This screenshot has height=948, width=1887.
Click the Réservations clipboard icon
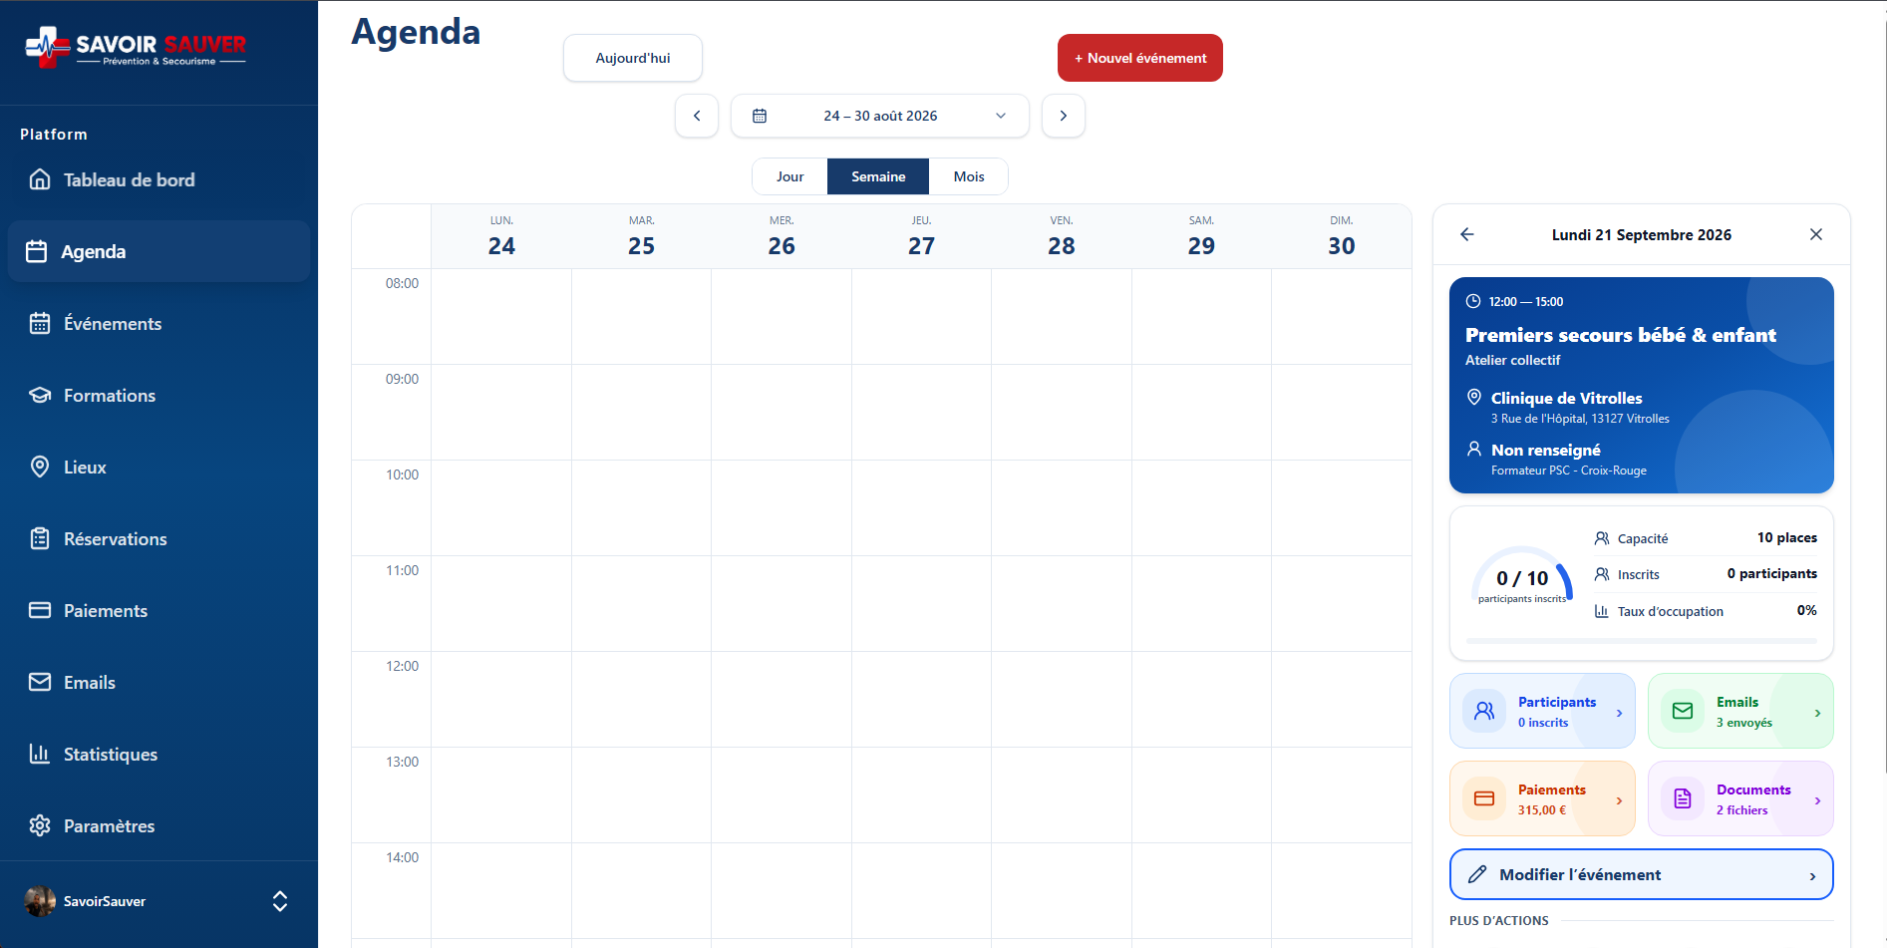pyautogui.click(x=40, y=538)
